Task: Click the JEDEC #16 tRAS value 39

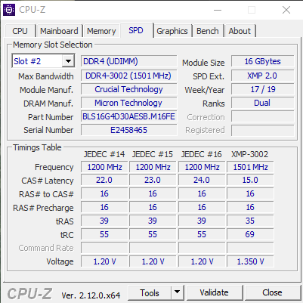Action: 202,221
